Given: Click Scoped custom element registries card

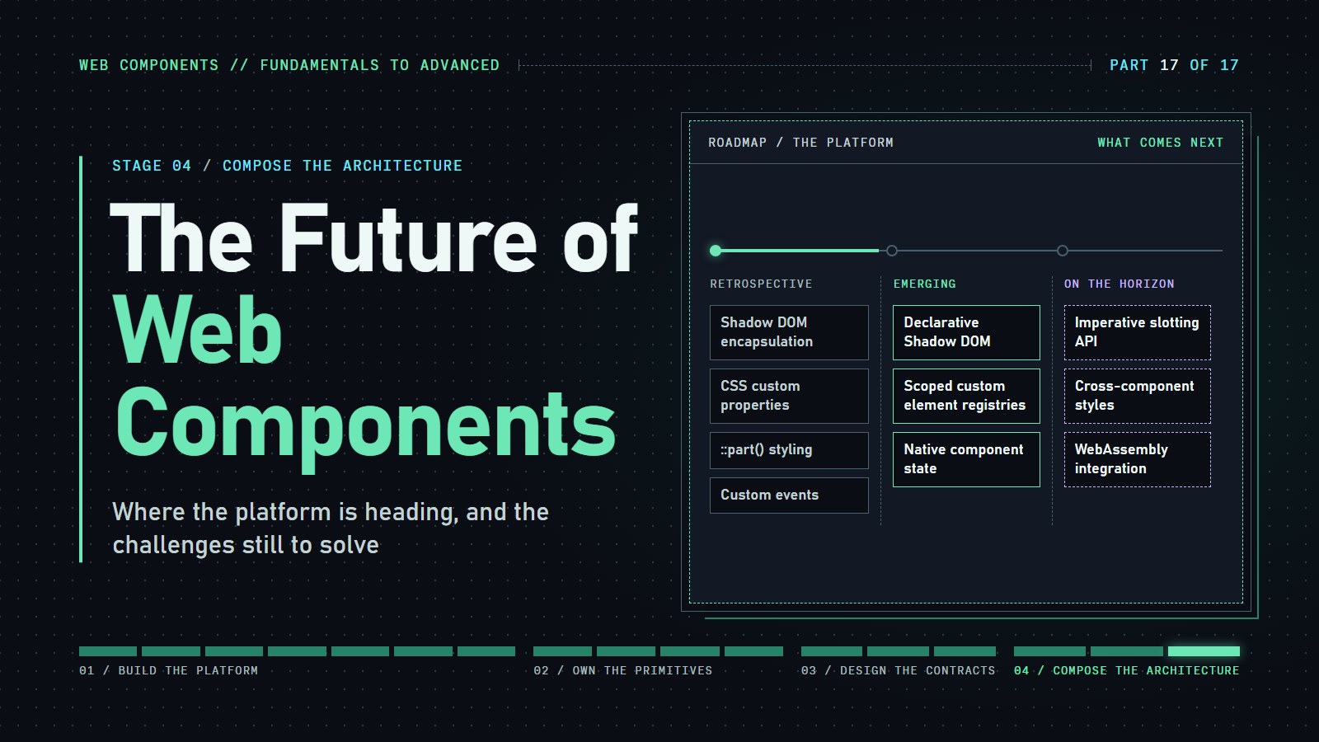Looking at the screenshot, I should tap(966, 396).
